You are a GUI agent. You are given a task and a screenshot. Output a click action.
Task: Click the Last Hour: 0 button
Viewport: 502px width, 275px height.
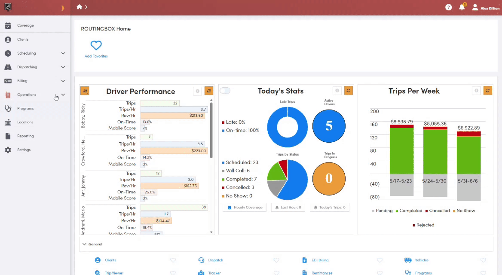(x=288, y=208)
